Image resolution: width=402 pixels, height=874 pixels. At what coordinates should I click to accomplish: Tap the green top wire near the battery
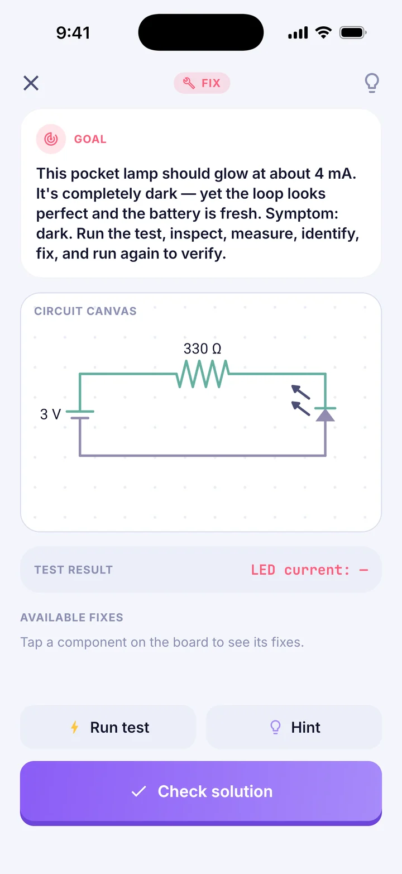(127, 374)
